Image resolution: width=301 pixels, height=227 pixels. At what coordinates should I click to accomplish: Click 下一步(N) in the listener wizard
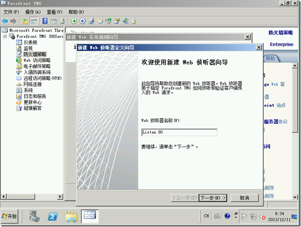click(213, 198)
